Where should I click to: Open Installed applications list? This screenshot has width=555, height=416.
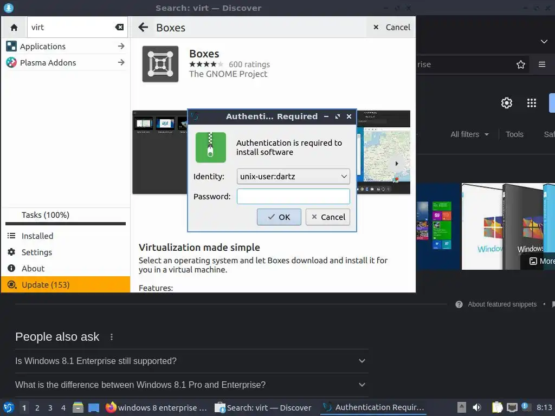pos(66,236)
